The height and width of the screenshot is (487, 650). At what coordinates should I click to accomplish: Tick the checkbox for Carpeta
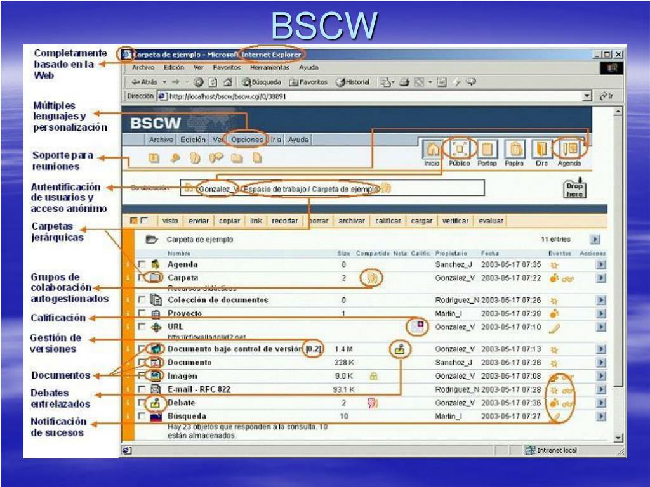click(142, 278)
